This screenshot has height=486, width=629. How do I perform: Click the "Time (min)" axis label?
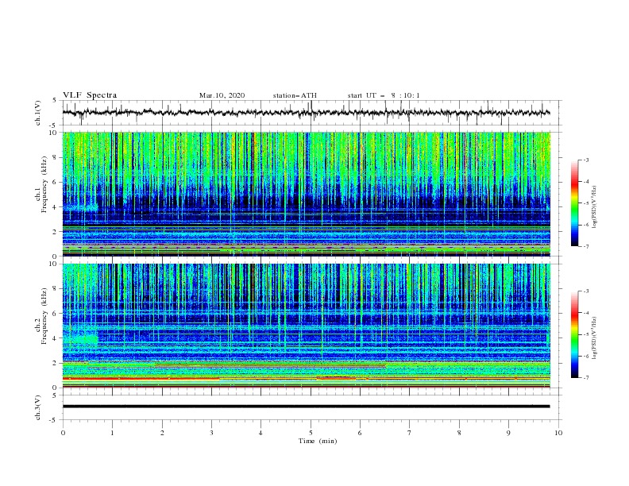318,441
